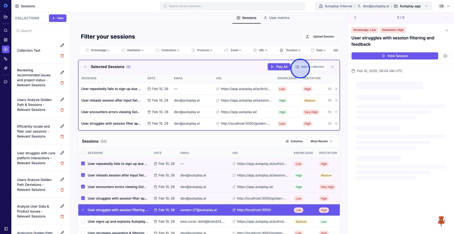Open the search icon in left sidebar
Image resolution: width=454 pixels, height=234 pixels.
[6, 30]
